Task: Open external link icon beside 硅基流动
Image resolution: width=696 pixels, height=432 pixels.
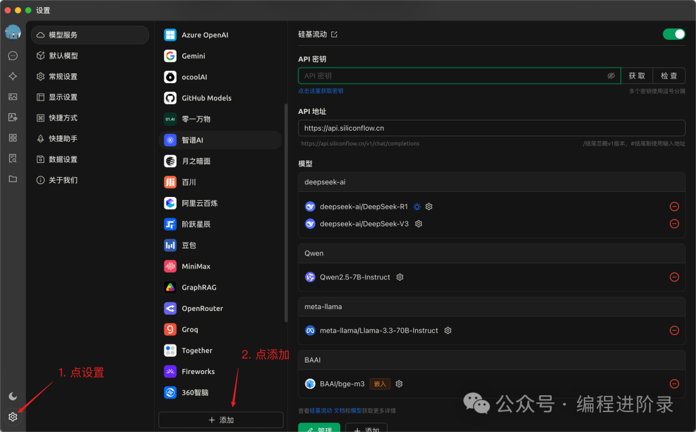Action: 334,34
